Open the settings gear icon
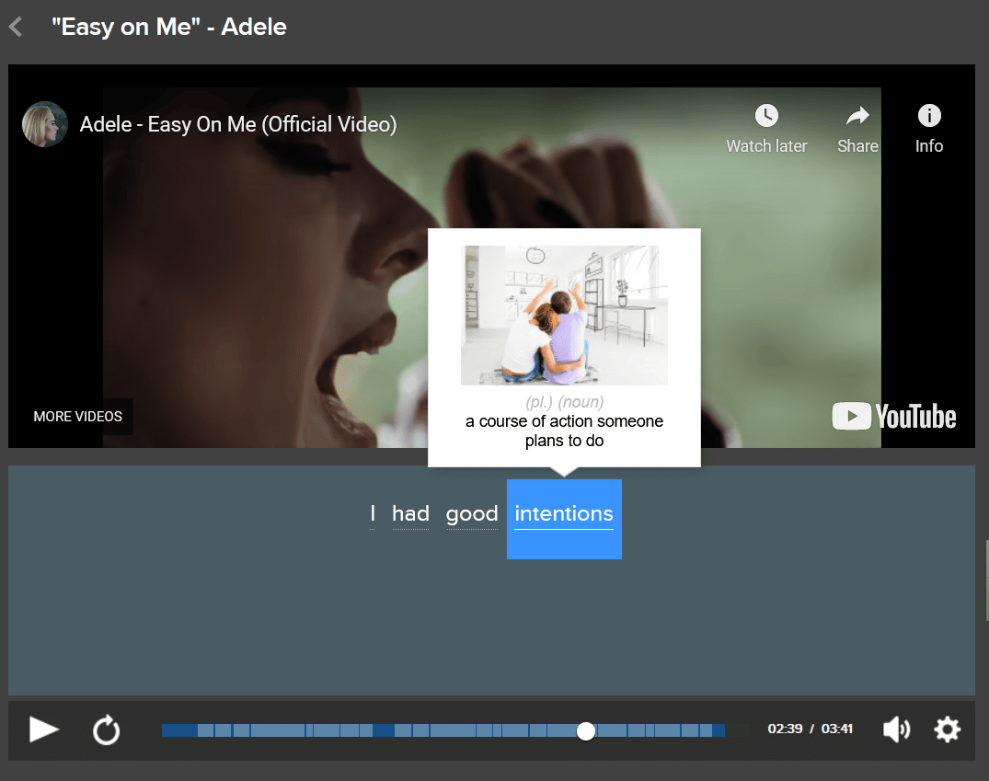 tap(947, 730)
